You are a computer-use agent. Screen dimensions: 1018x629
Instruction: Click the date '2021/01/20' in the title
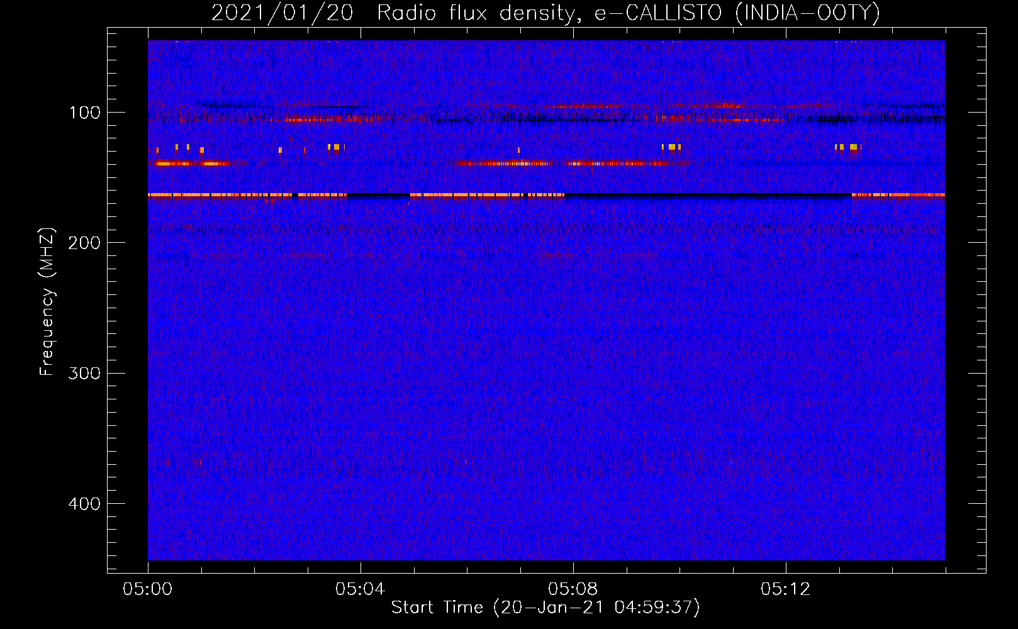tap(282, 13)
